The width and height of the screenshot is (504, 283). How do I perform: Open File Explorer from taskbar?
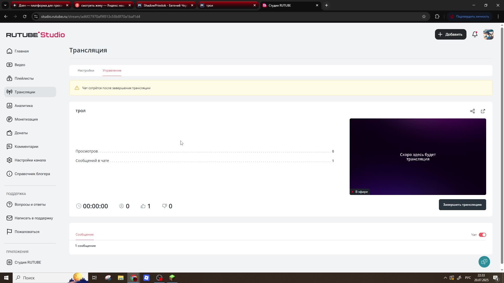[x=120, y=278]
